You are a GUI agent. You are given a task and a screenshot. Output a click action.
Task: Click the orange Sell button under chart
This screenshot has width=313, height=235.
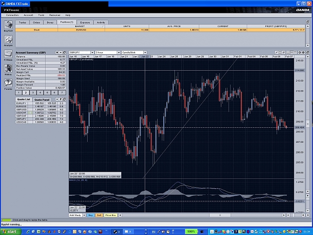[99, 215]
